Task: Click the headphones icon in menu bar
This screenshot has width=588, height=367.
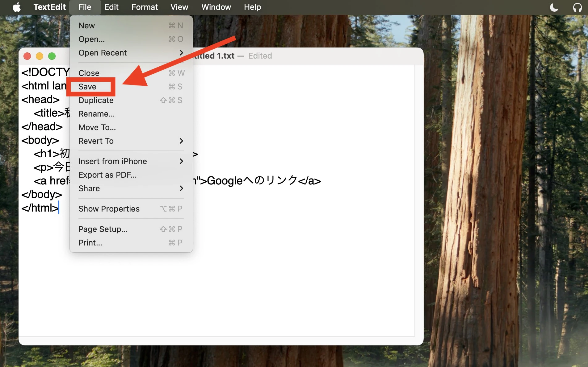Action: [577, 7]
